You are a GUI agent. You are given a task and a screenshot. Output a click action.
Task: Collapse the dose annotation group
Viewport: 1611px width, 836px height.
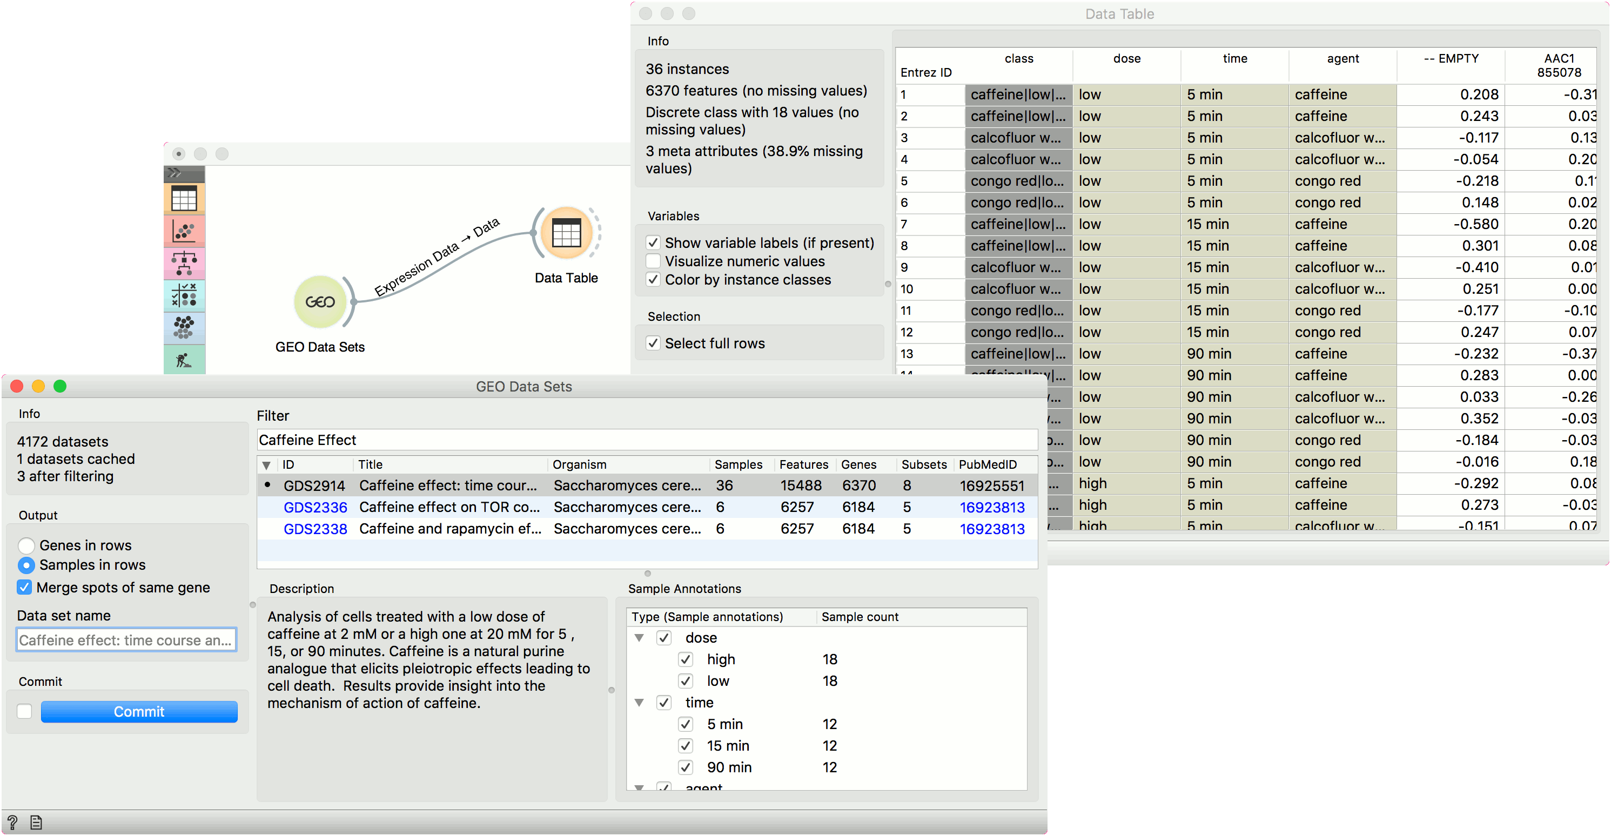(x=639, y=638)
